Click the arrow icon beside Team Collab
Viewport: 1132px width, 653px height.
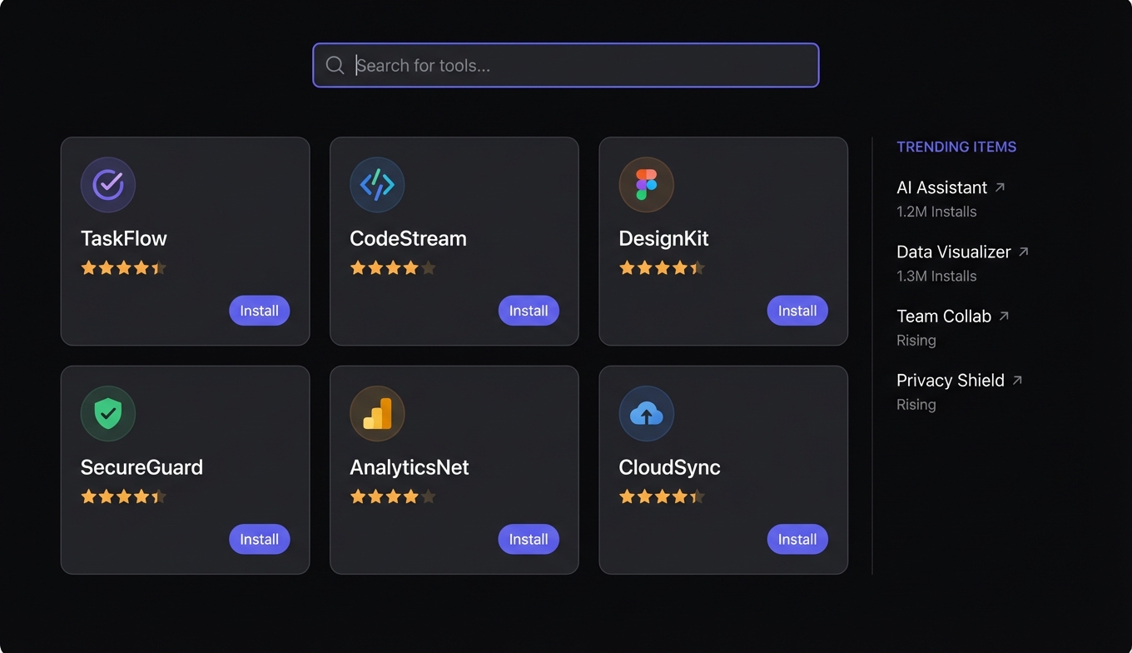(1004, 316)
